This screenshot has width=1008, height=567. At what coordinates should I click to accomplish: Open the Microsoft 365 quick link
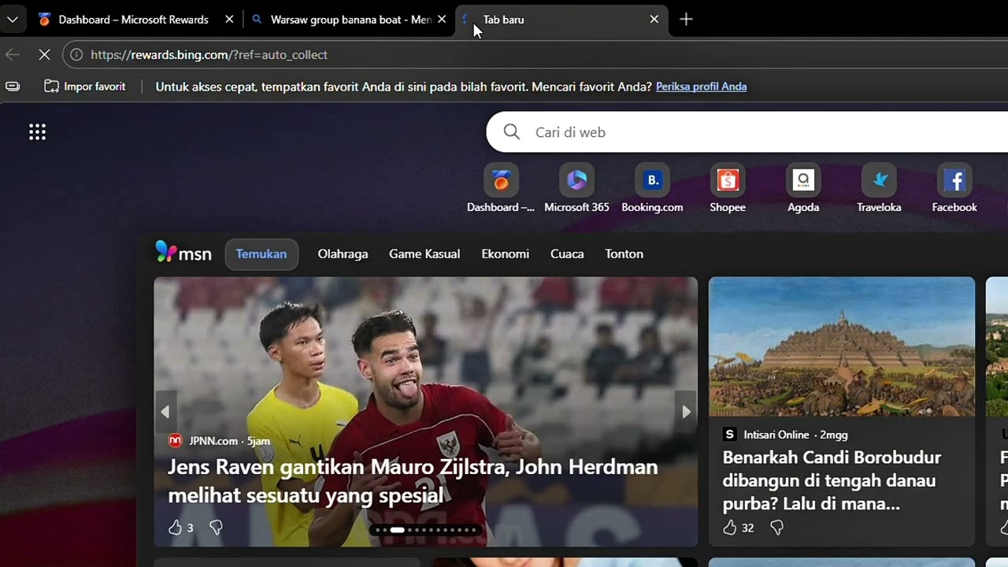click(576, 189)
